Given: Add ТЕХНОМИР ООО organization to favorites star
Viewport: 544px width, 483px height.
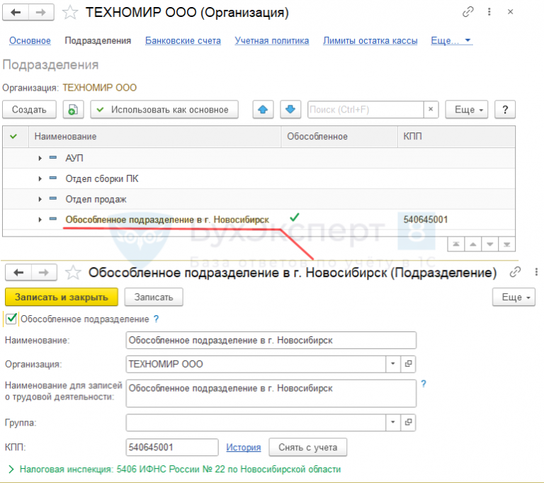Looking at the screenshot, I should 69,13.
